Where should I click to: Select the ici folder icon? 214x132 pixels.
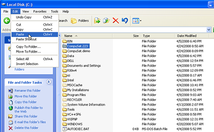coord(65,75)
